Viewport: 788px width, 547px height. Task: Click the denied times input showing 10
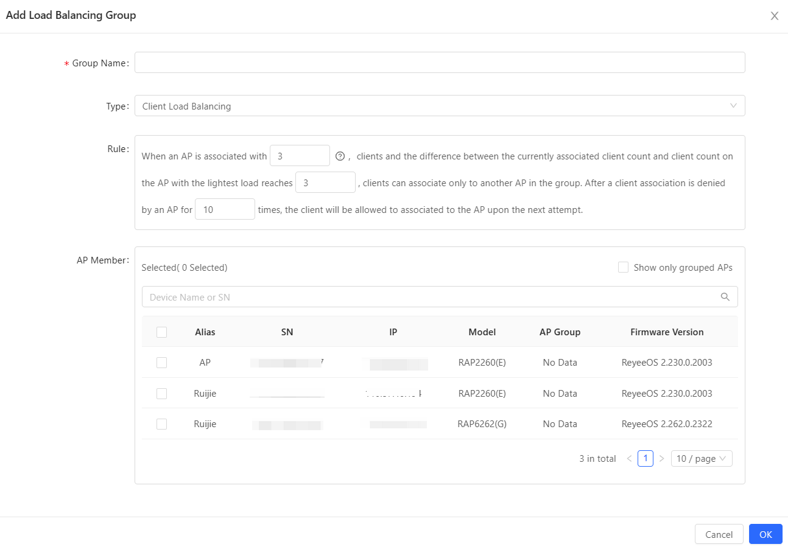(224, 209)
